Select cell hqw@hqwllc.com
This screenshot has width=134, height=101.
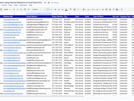[x=39, y=58]
